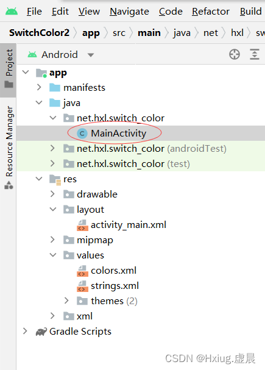Select the Gradle elephant icon
The image size is (265, 370).
tap(41, 332)
